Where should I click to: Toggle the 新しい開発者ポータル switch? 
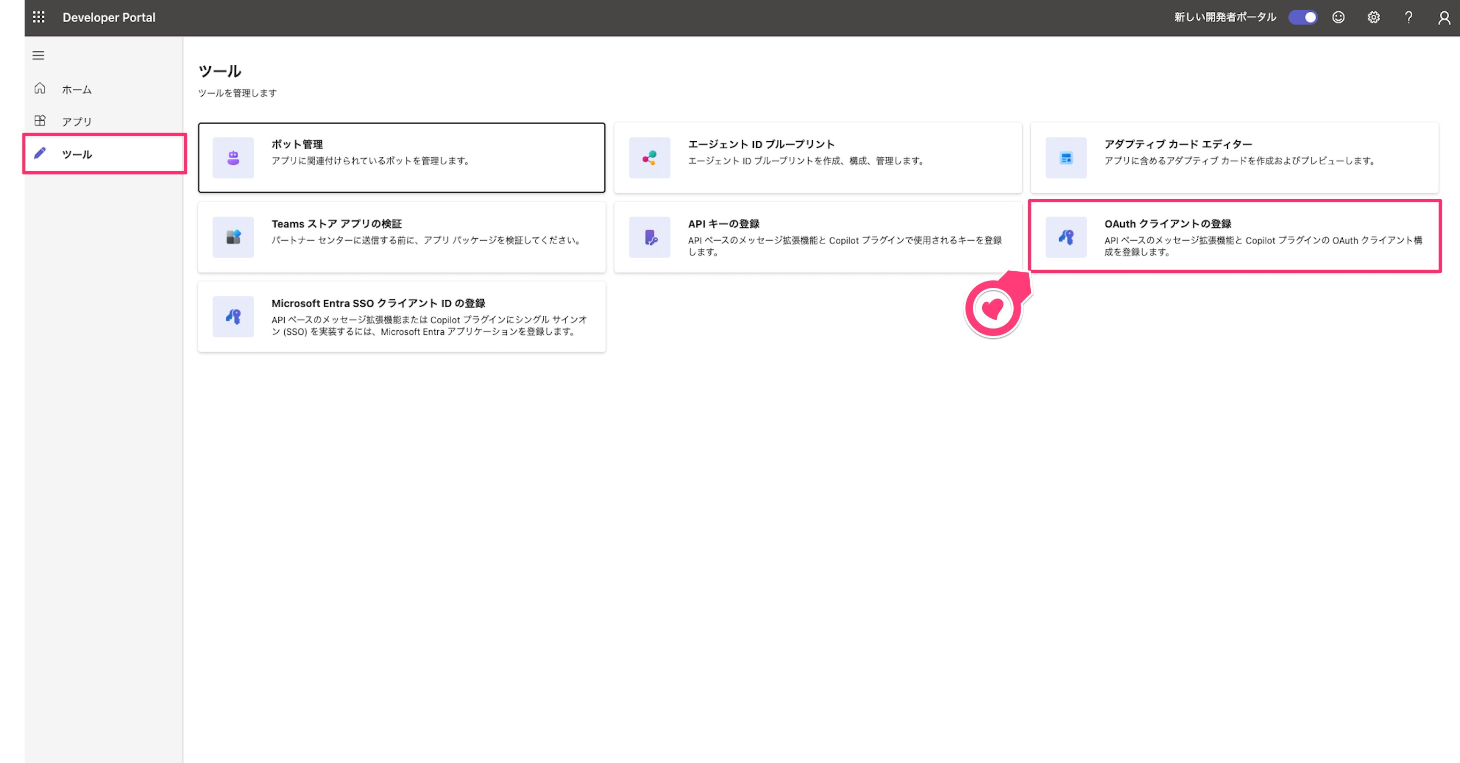pos(1303,18)
